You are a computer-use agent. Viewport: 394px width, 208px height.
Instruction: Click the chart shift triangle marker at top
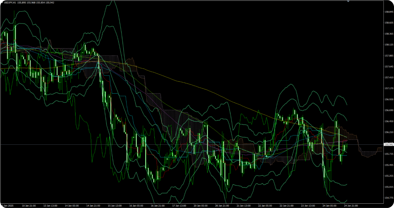pos(348,1)
